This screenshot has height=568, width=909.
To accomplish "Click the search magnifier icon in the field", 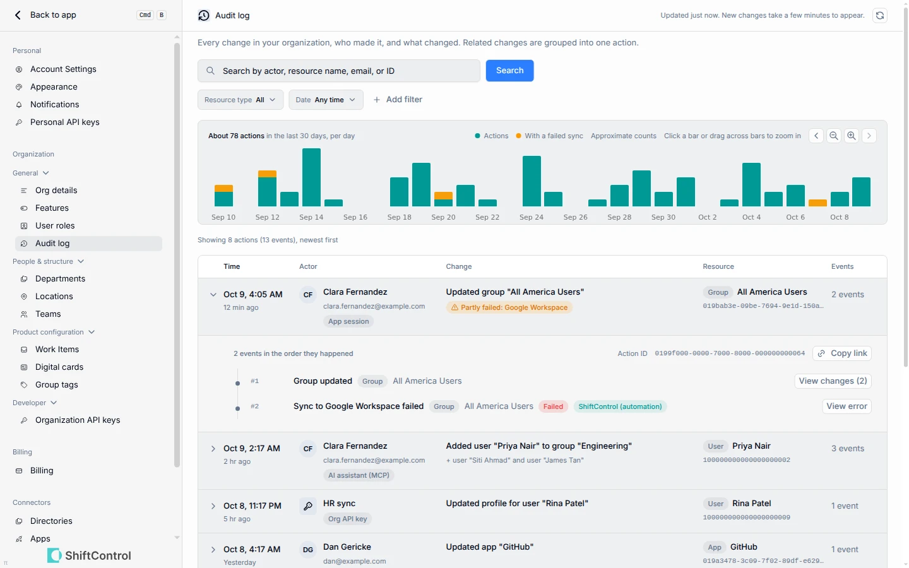I will tap(211, 71).
